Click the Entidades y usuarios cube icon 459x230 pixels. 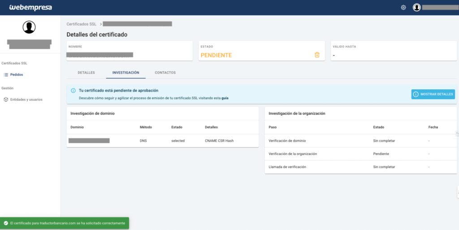point(6,100)
